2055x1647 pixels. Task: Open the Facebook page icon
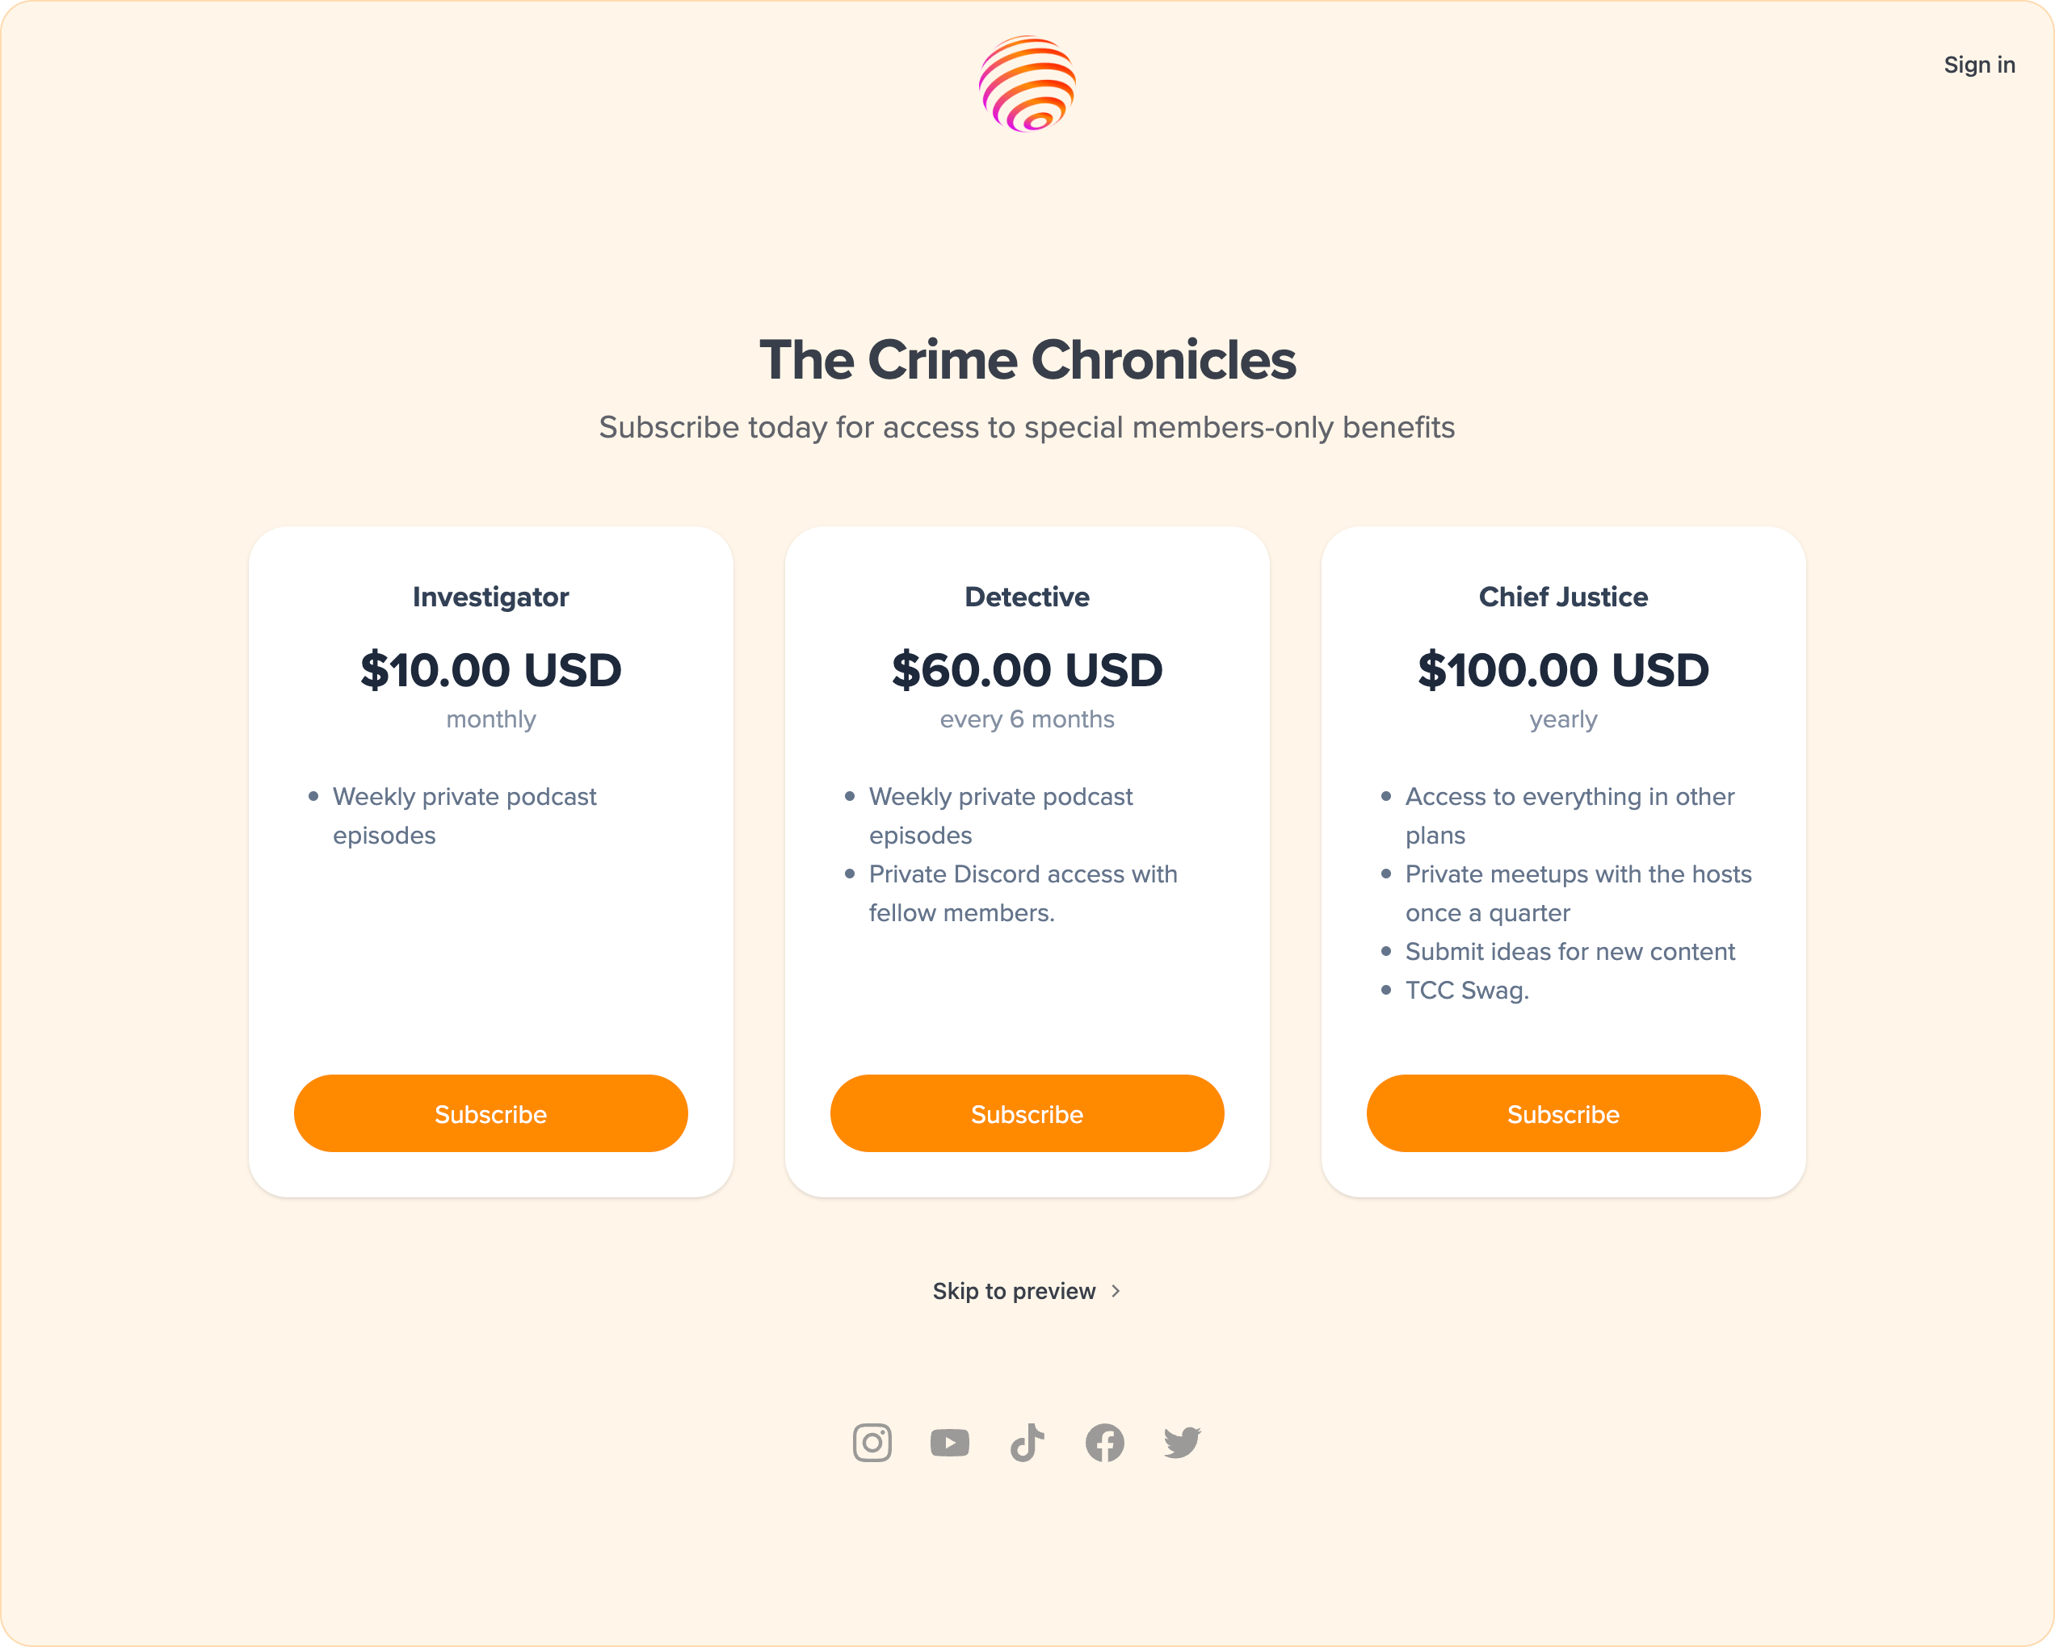(x=1105, y=1442)
